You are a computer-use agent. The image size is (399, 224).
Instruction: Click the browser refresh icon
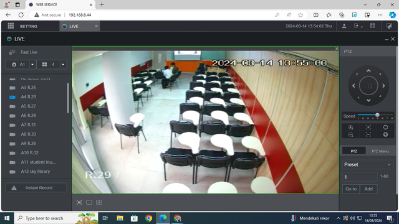coord(21,15)
